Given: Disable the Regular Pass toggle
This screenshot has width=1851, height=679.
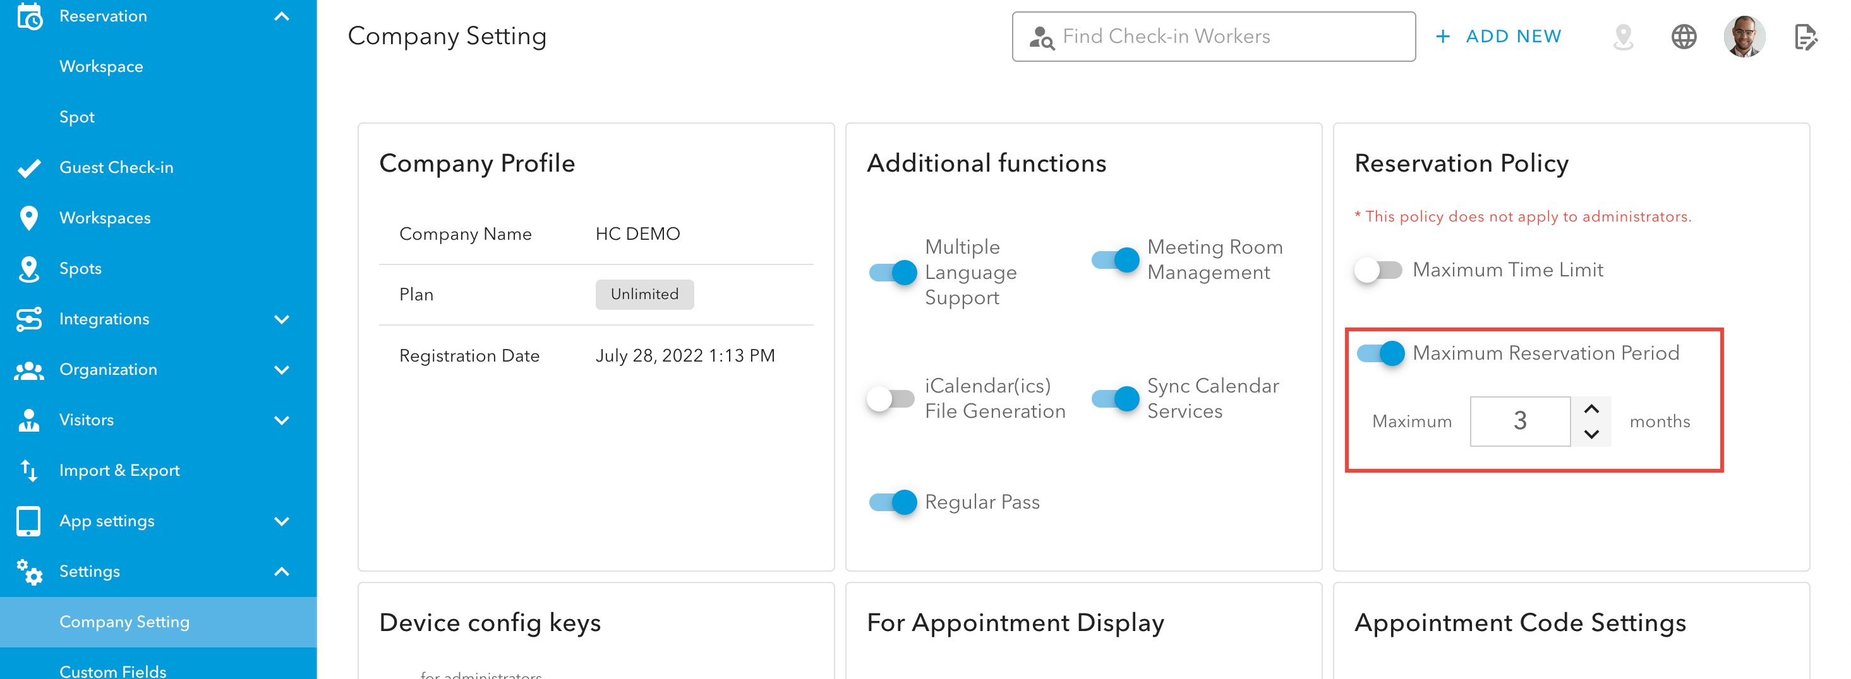Looking at the screenshot, I should [x=893, y=502].
